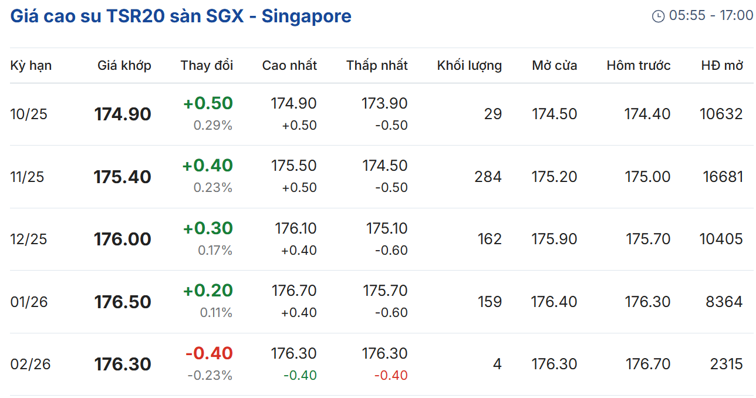Select the 'Mở cửa' column header

[x=554, y=65]
